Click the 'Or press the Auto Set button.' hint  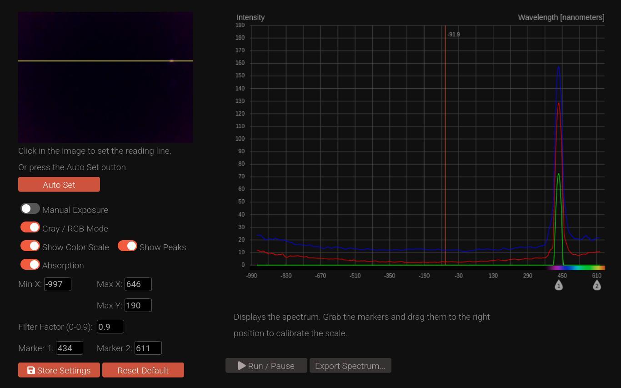[73, 167]
